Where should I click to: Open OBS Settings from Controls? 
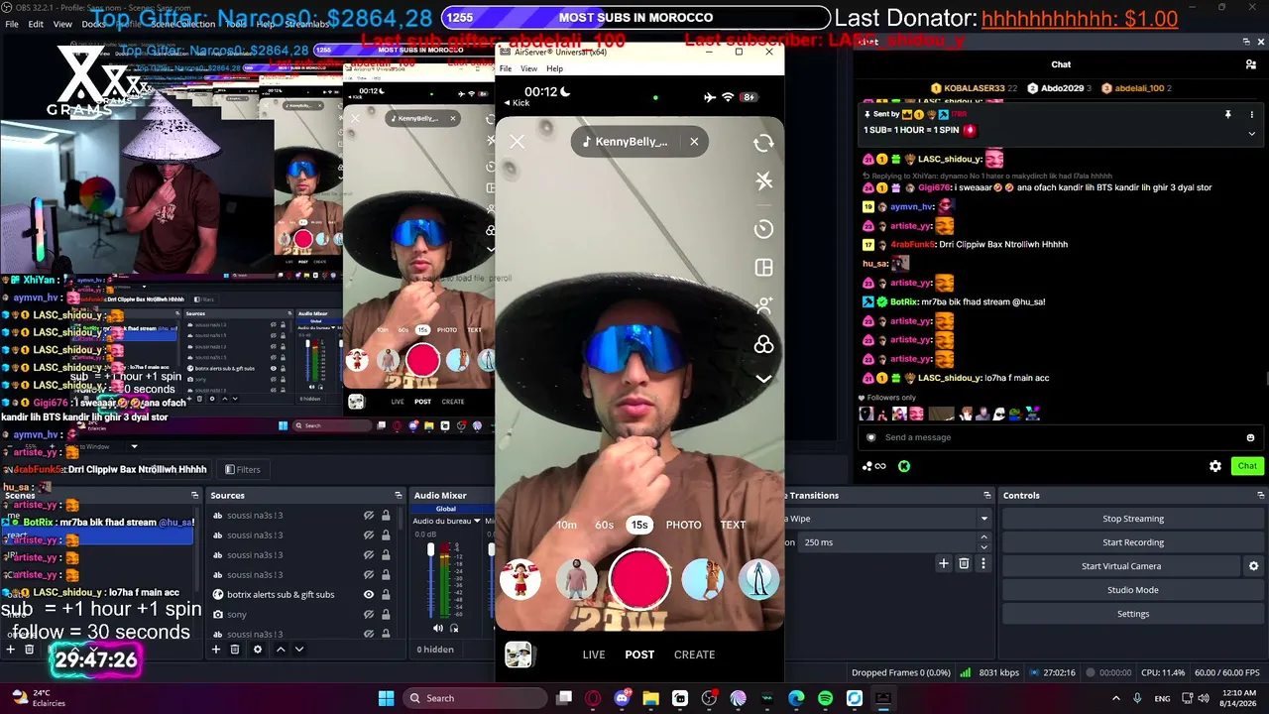point(1133,614)
